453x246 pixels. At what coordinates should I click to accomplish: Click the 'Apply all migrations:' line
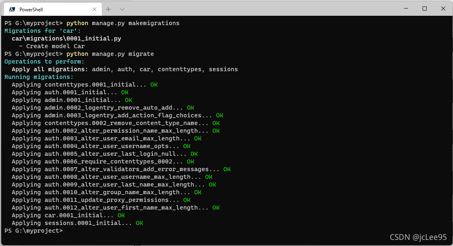coord(125,69)
